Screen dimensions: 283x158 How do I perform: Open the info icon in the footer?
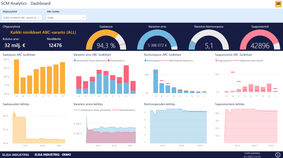pyautogui.click(x=278, y=155)
